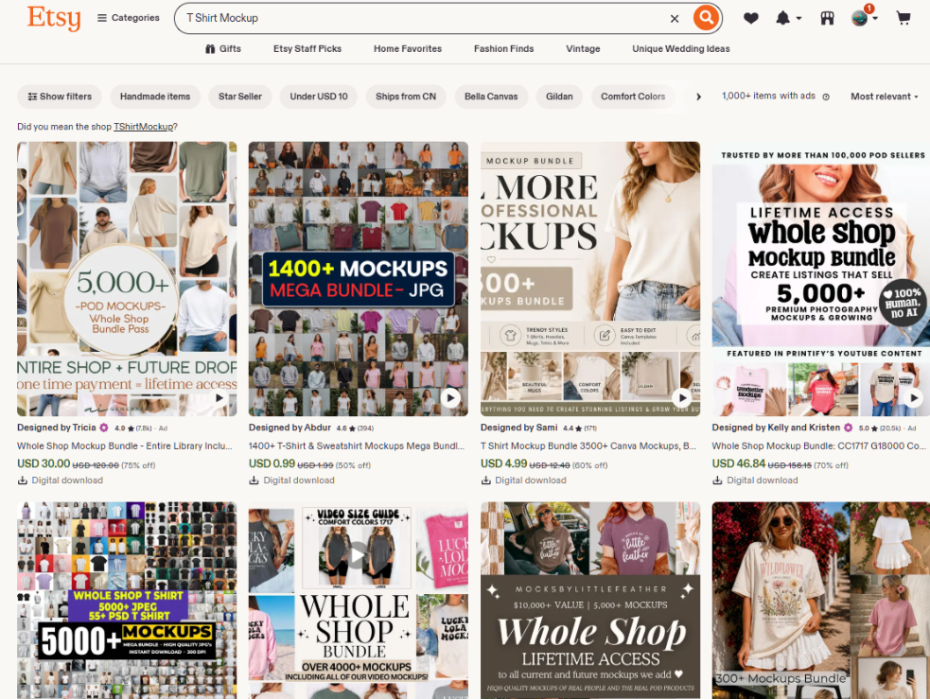Click Star Seller badge next to Tricia
The image size is (930, 699).
[104, 428]
